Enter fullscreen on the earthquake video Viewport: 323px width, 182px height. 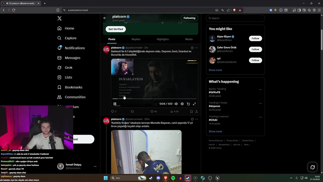[194, 104]
